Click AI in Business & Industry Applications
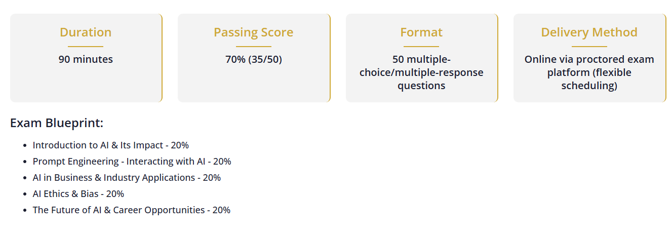 coord(127,177)
